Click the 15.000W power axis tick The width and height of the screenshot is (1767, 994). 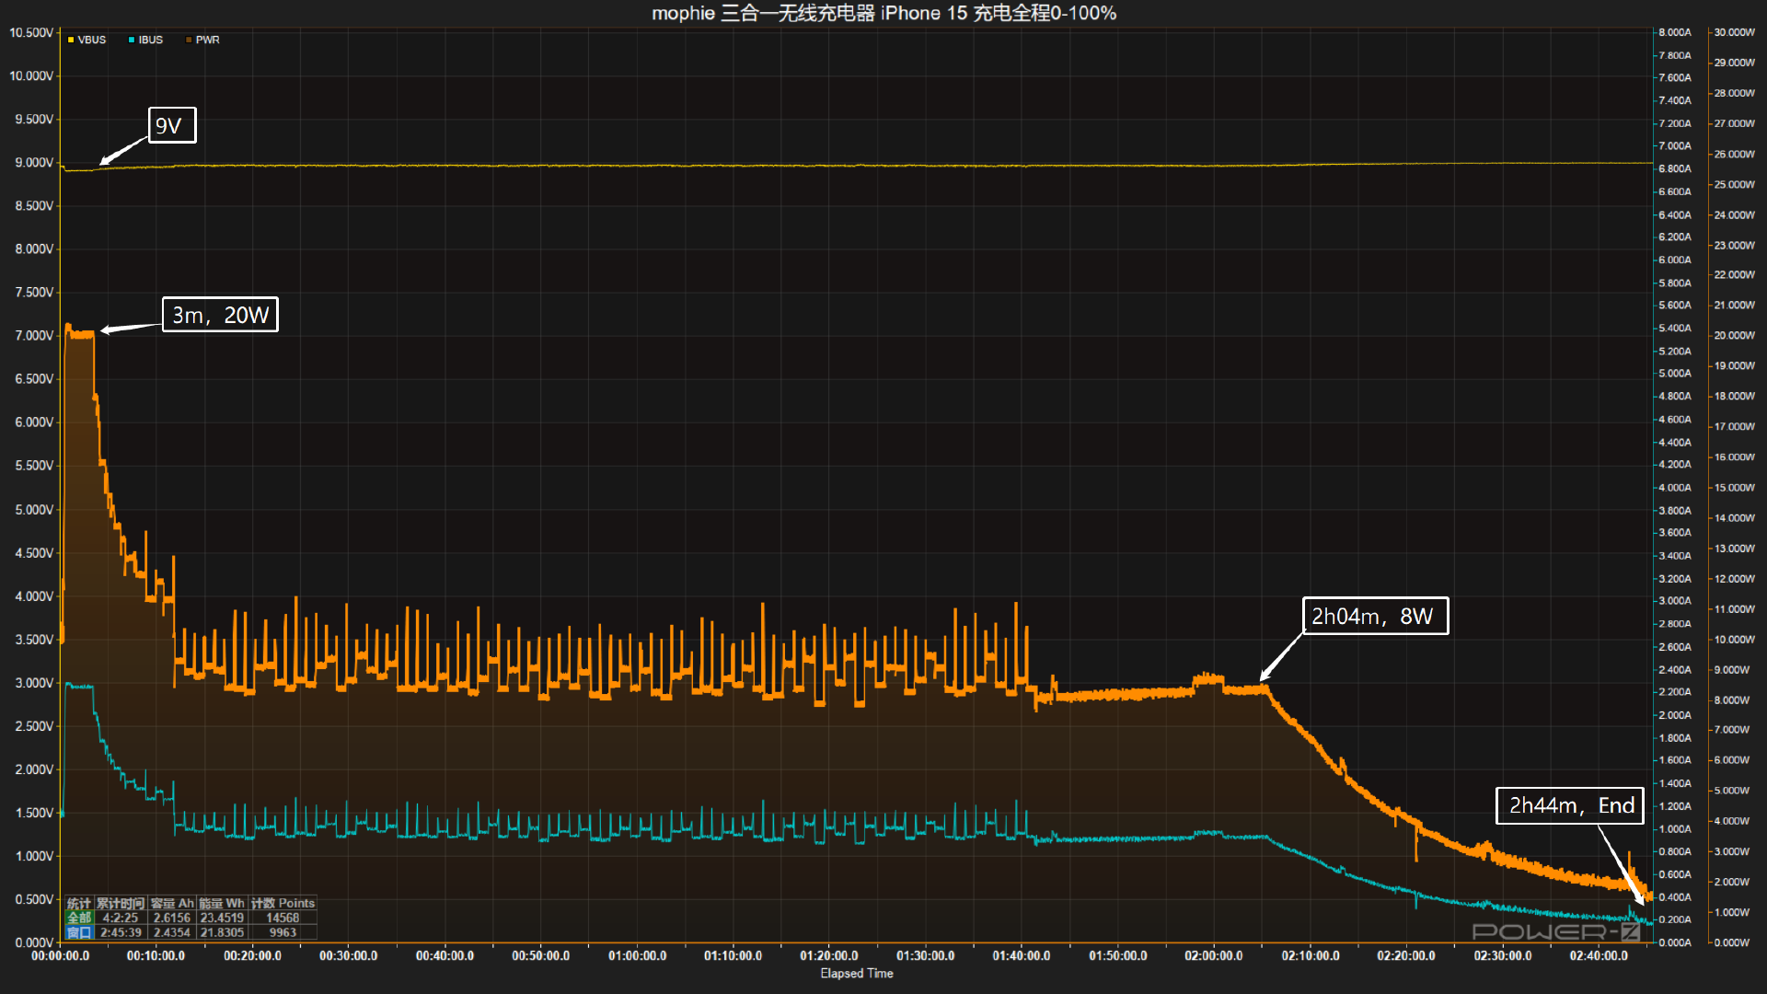point(1735,488)
